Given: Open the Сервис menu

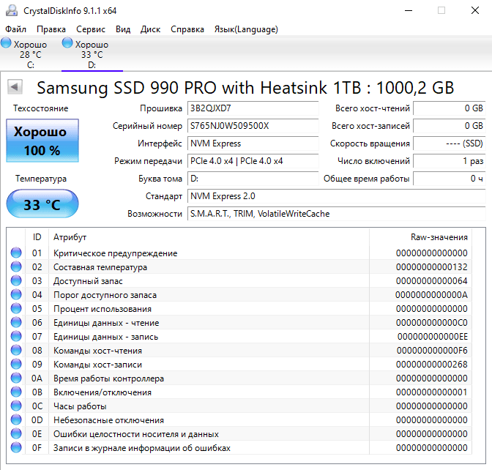Looking at the screenshot, I should click(x=91, y=29).
